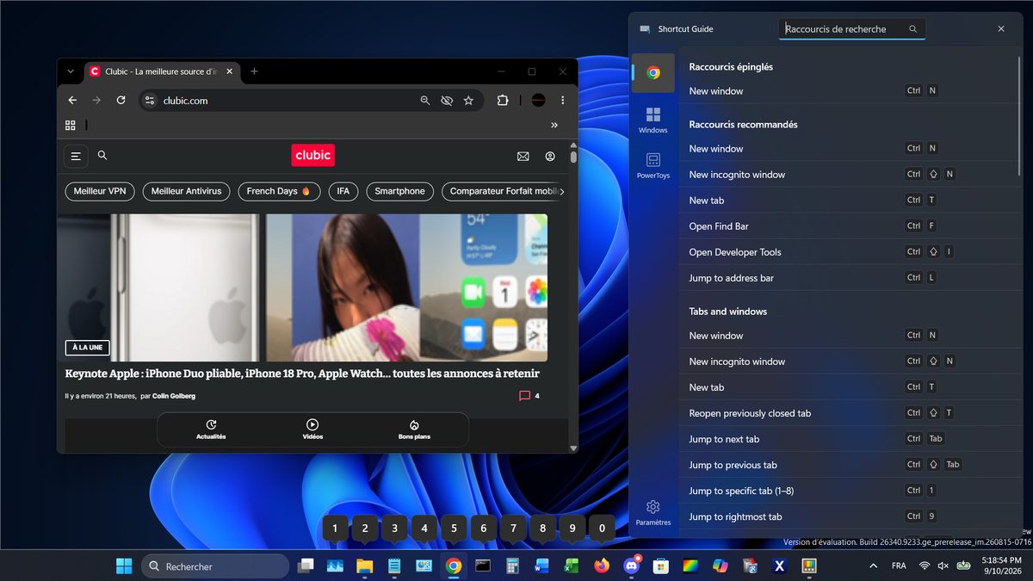Open Discord from the taskbar
The image size is (1033, 581).
(x=632, y=566)
